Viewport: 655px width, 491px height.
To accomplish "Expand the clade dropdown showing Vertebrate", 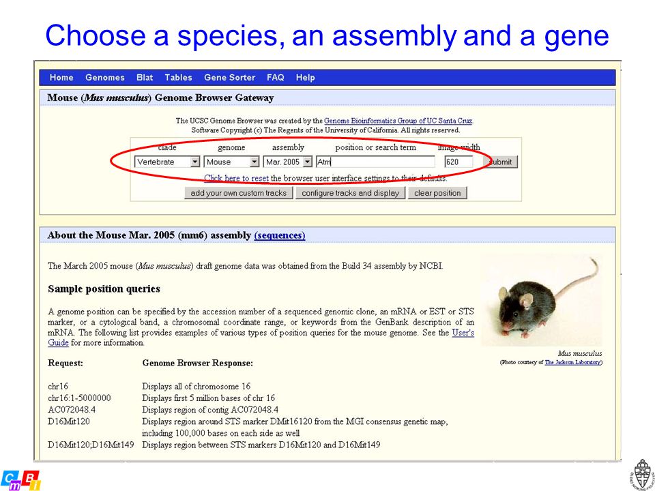I will (x=167, y=162).
